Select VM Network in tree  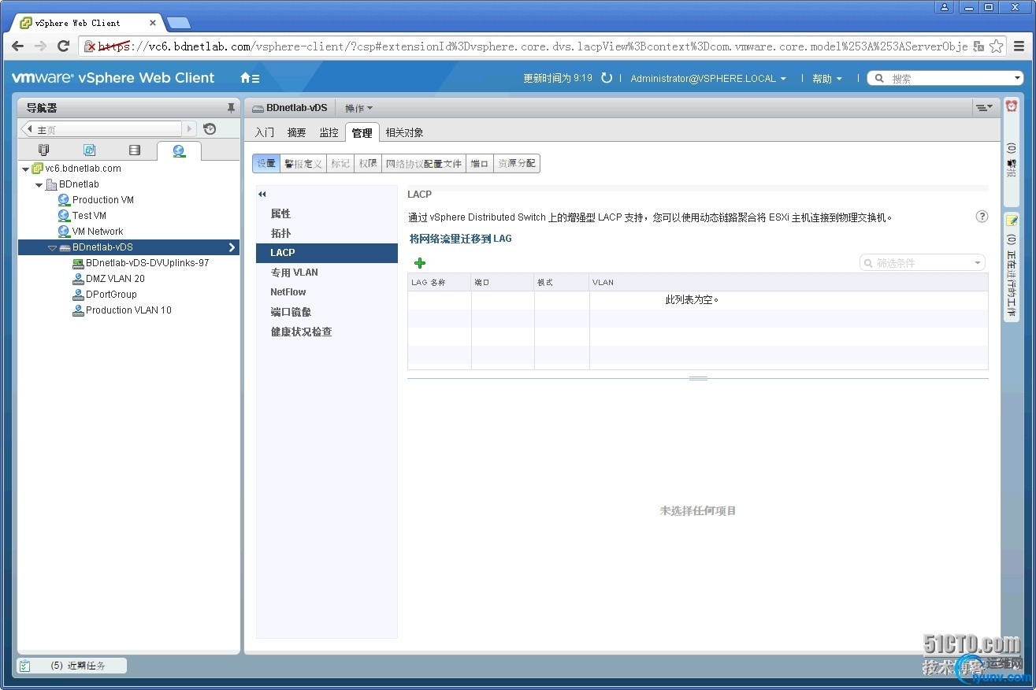(x=97, y=232)
